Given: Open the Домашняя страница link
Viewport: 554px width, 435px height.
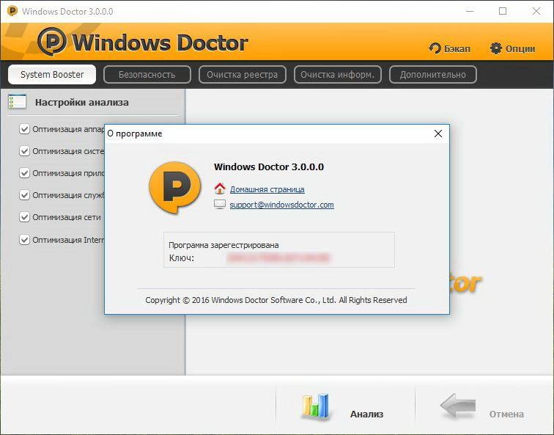Looking at the screenshot, I should tap(267, 189).
